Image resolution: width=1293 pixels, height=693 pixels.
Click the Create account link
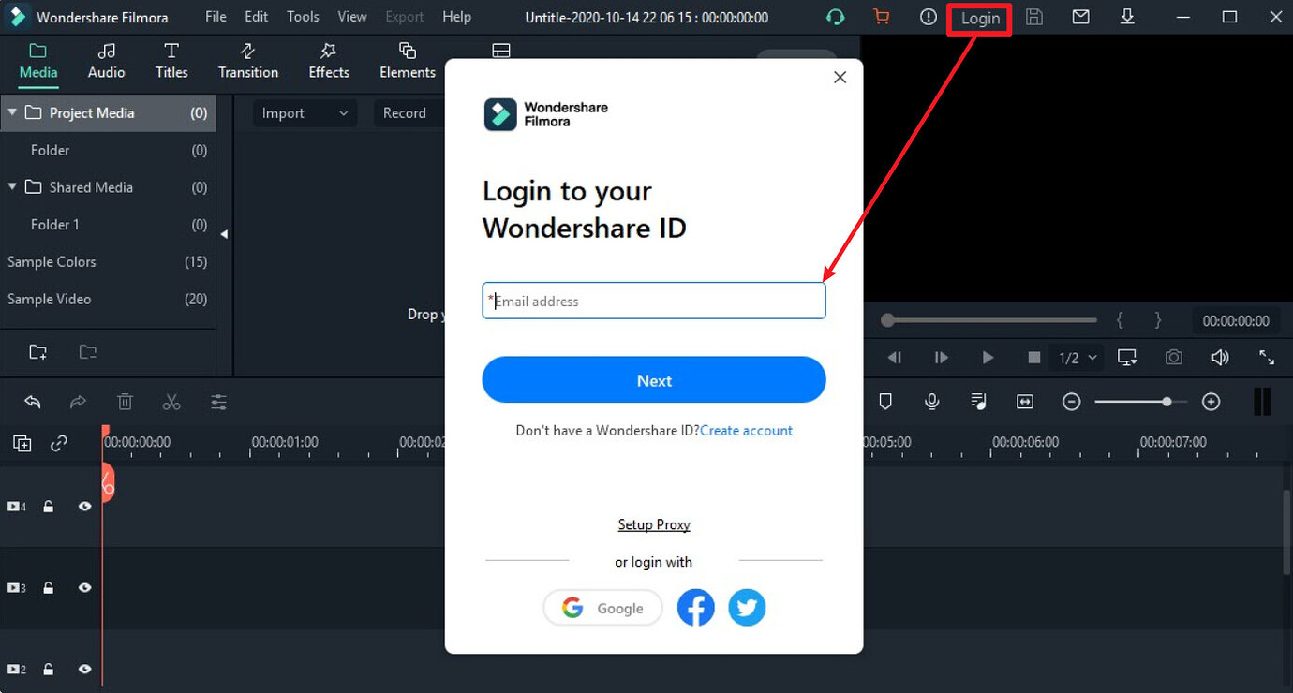tap(747, 430)
